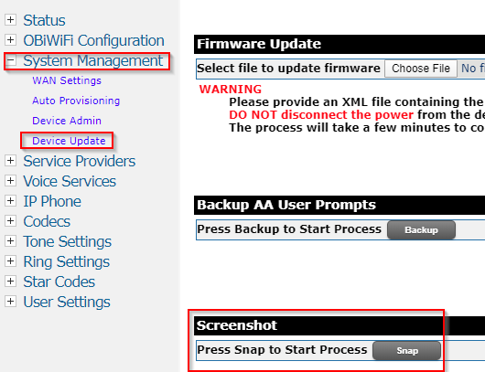
Task: Expand the IP Phone plus icon
Action: tap(10, 200)
